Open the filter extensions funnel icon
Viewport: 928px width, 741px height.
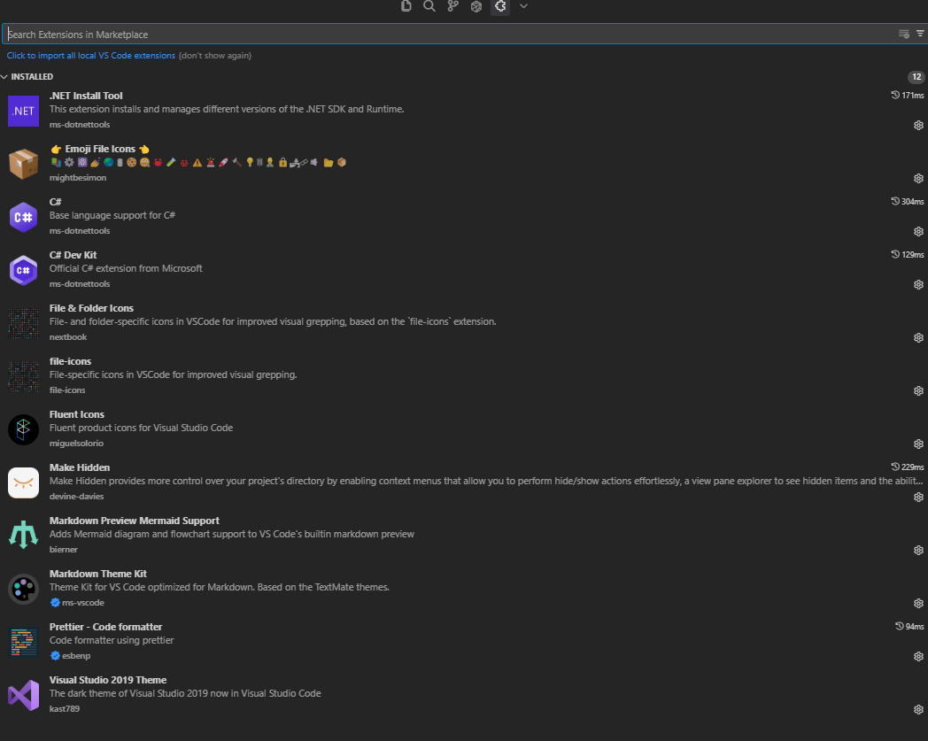(920, 34)
